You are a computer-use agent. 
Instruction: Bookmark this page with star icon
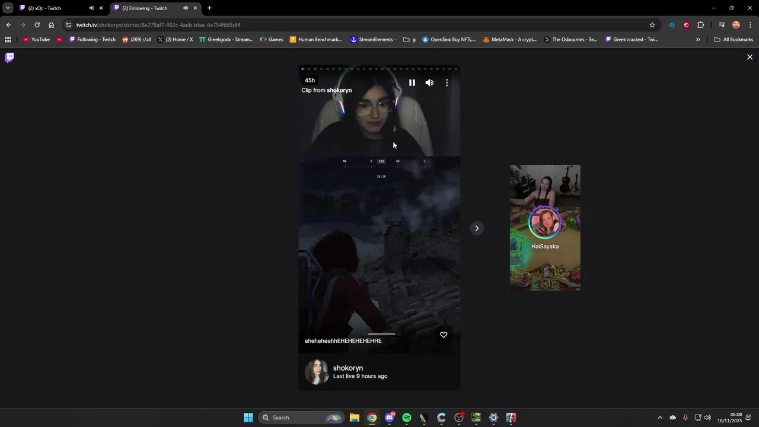(x=652, y=25)
